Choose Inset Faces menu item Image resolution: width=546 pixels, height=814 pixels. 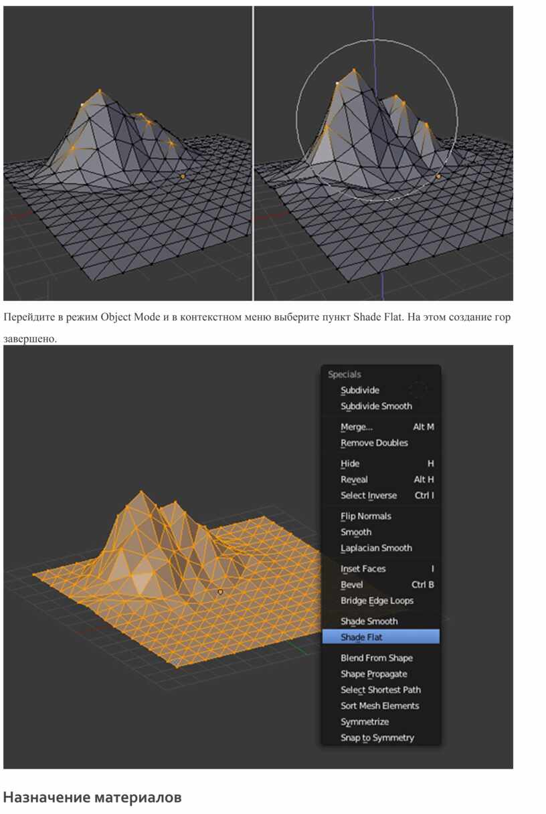[381, 569]
